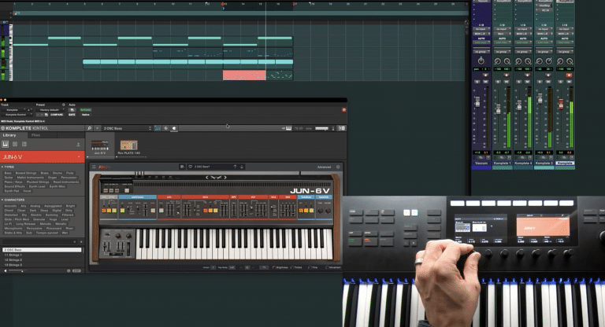Collapse the CHARACTERS tag section
The height and width of the screenshot is (327, 605).
pyautogui.click(x=2, y=200)
